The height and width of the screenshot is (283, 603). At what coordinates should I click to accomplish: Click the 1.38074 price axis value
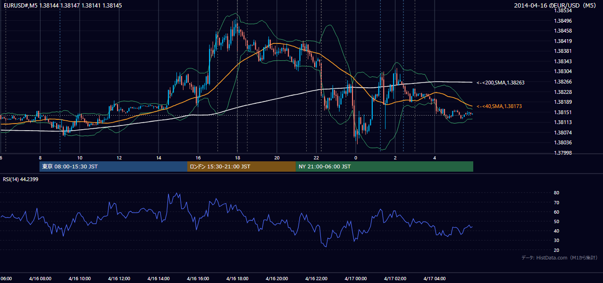[x=563, y=133]
